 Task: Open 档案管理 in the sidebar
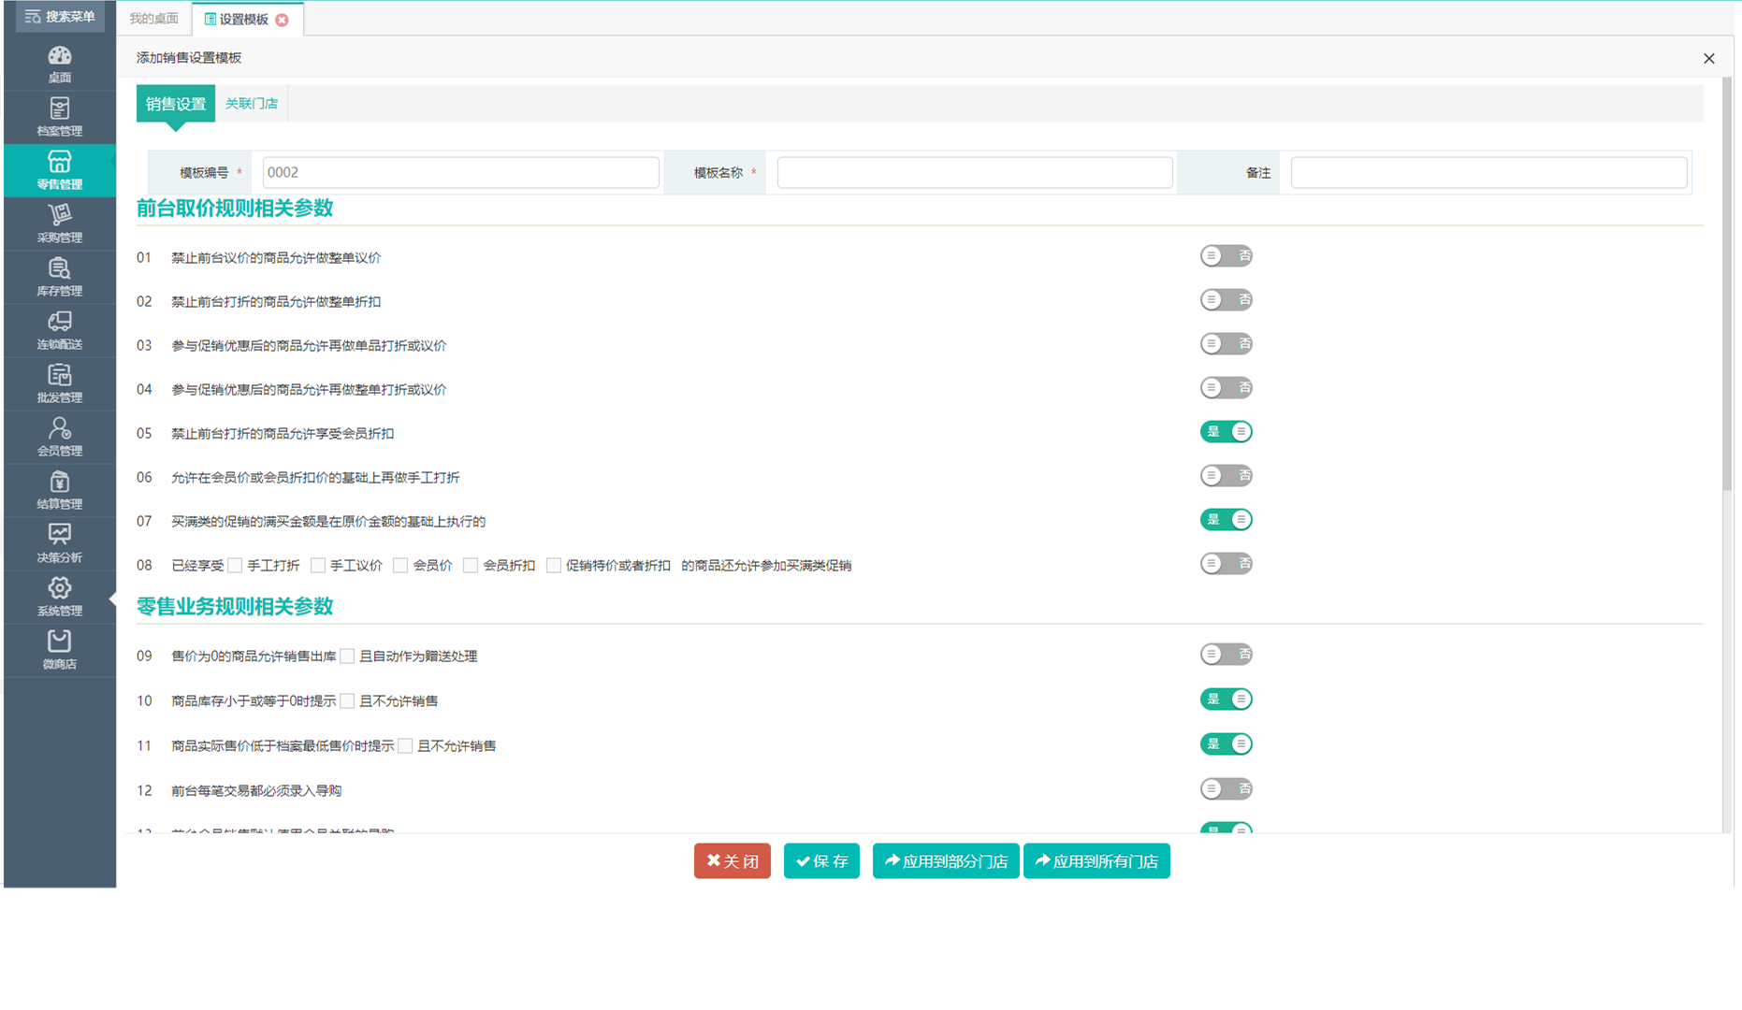click(x=59, y=118)
